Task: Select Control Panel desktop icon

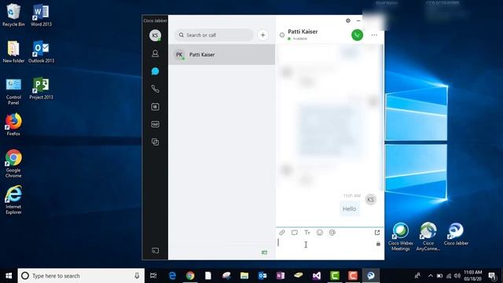Action: coord(13,91)
